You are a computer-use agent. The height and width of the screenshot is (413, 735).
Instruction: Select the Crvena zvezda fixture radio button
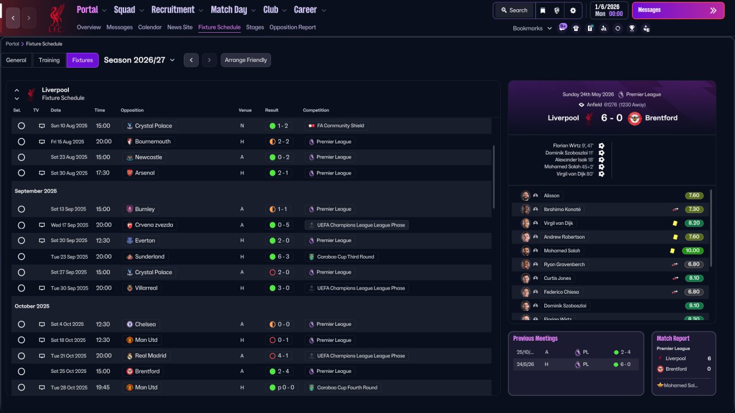[x=21, y=225]
